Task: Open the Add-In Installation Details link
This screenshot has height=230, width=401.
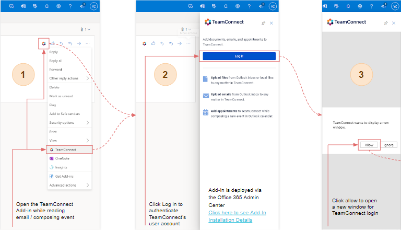Action: click(237, 216)
